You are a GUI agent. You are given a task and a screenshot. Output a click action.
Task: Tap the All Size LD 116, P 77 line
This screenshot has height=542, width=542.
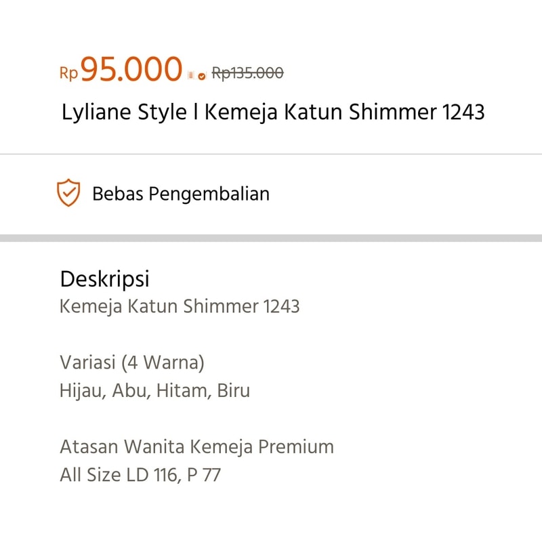[x=140, y=475]
